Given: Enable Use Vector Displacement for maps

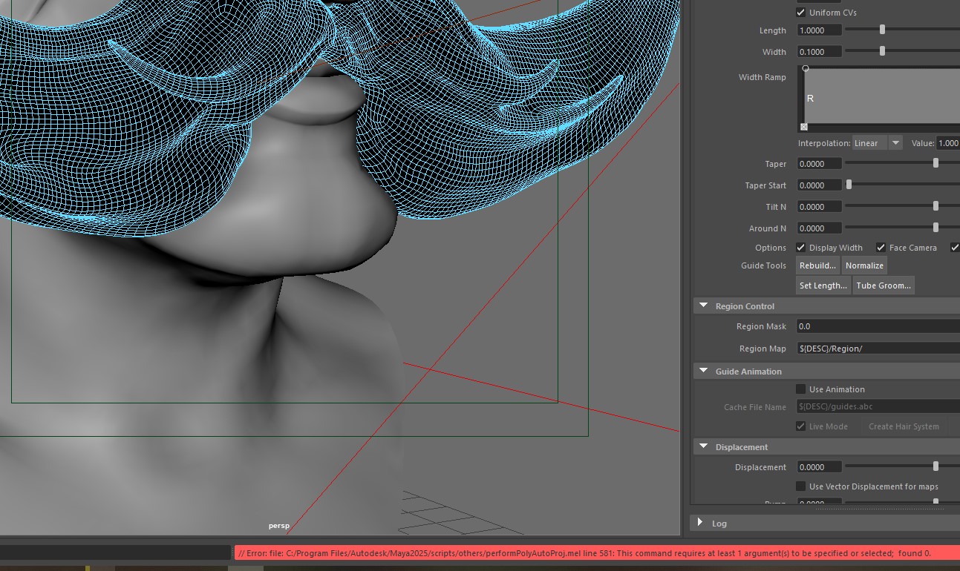Looking at the screenshot, I should [801, 486].
